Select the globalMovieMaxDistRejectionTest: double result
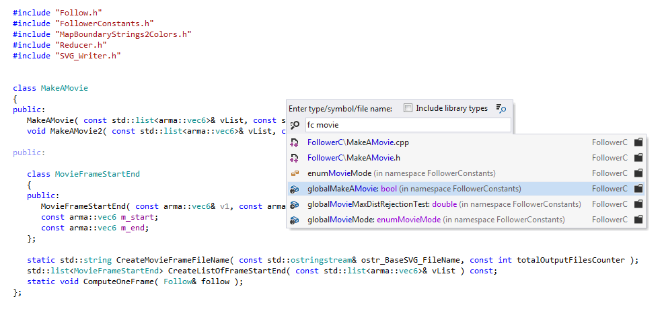 pyautogui.click(x=466, y=204)
